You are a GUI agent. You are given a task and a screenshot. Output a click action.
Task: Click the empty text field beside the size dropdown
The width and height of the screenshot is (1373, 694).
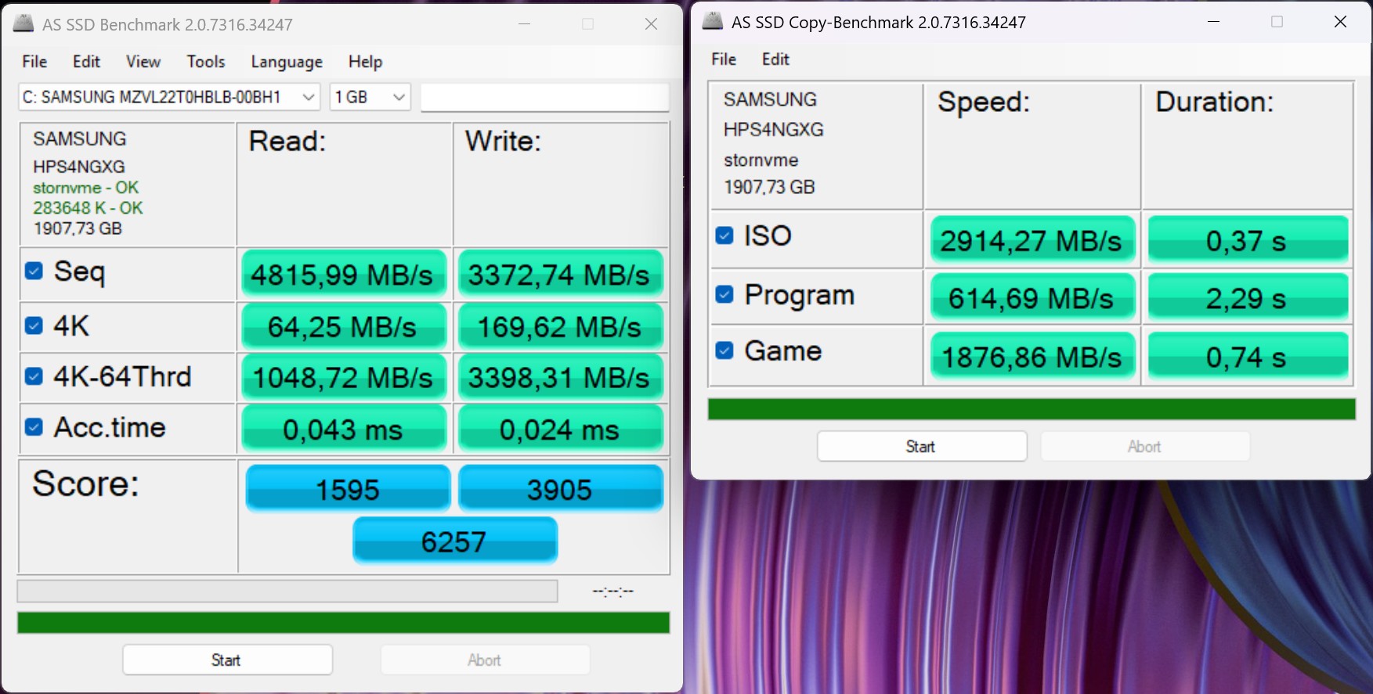click(545, 97)
